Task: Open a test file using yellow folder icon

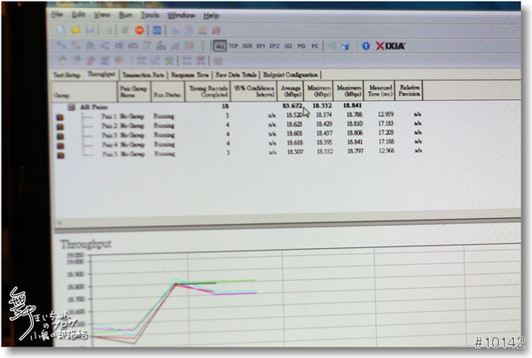Action: click(x=75, y=30)
